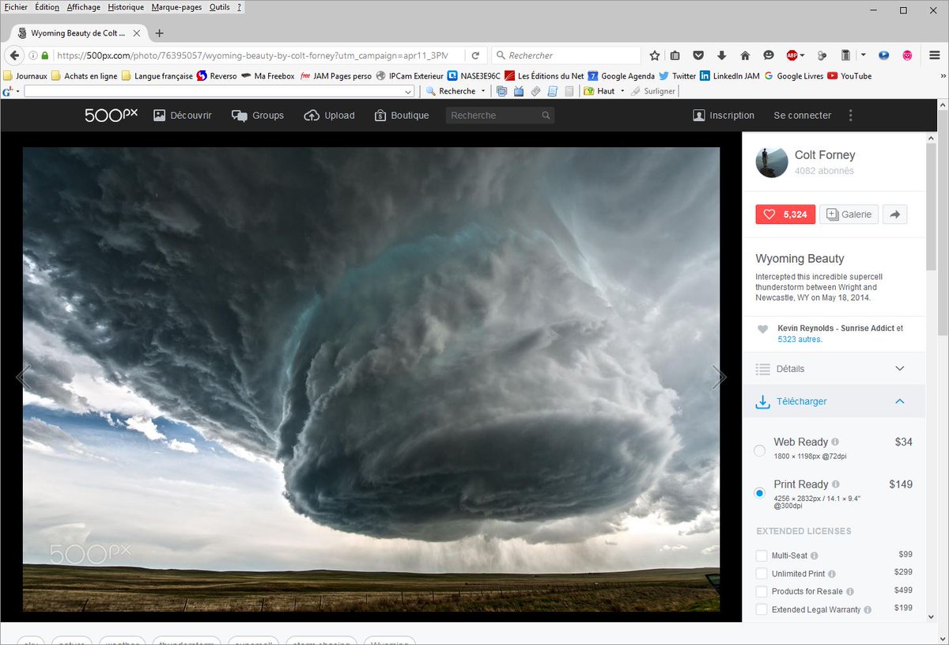Viewport: 949px width, 645px height.
Task: Open the Outils menu
Action: coord(219,7)
